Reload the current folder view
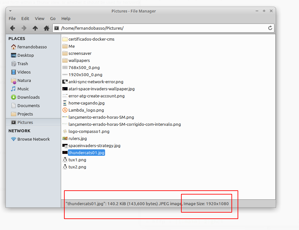 270,28
